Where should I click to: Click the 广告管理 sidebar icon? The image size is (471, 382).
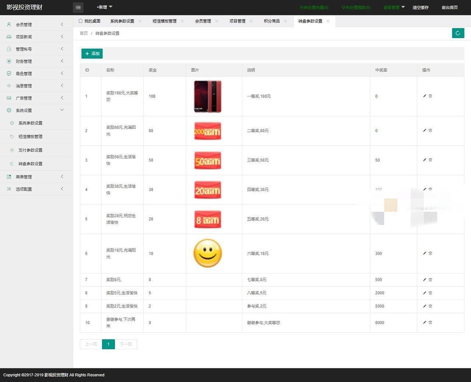pyautogui.click(x=9, y=98)
